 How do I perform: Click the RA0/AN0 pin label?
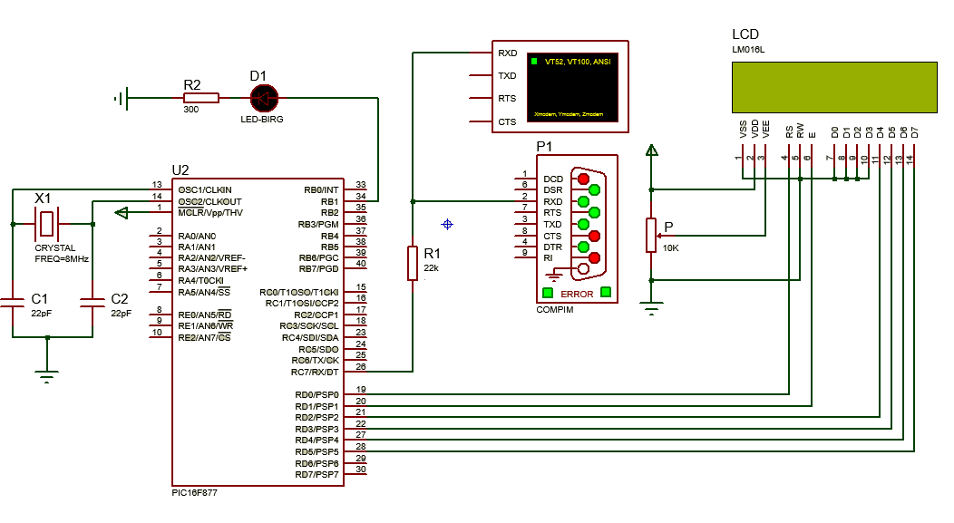pyautogui.click(x=197, y=236)
